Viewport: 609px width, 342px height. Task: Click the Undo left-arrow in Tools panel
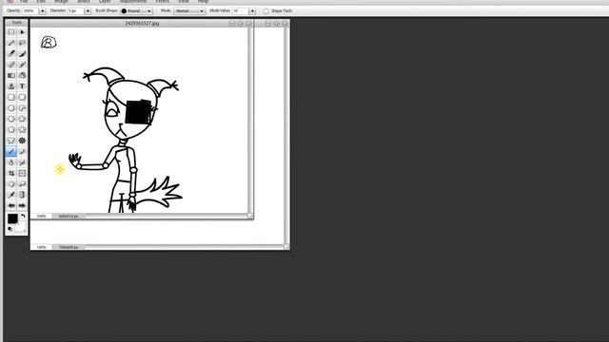11,205
